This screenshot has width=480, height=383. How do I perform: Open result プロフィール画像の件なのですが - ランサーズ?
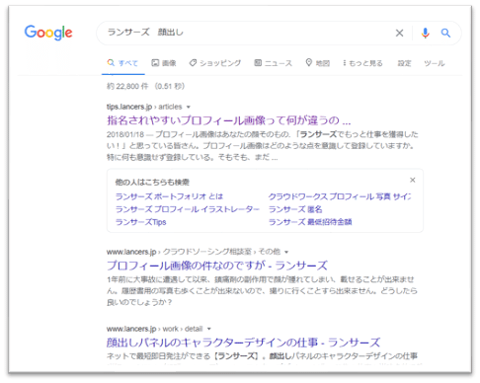(x=217, y=266)
